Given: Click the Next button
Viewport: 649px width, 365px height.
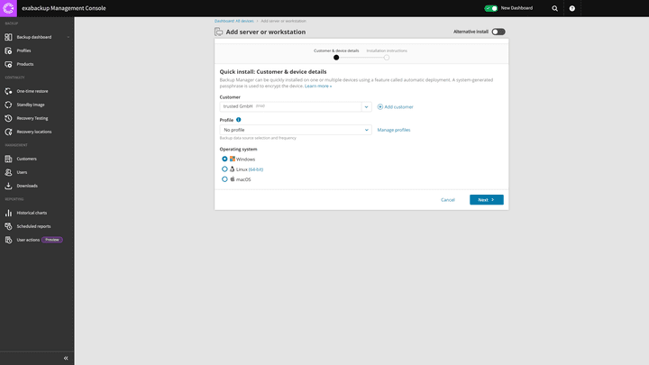Looking at the screenshot, I should 486,200.
